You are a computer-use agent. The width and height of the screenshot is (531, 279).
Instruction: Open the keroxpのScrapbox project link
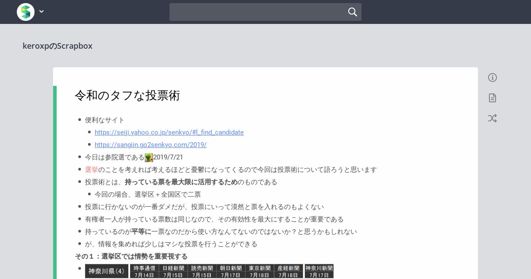click(58, 46)
